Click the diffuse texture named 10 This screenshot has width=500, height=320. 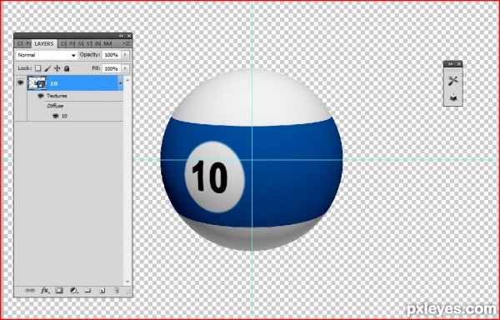(64, 116)
